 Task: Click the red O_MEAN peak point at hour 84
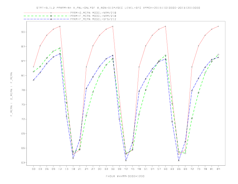[218, 26]
